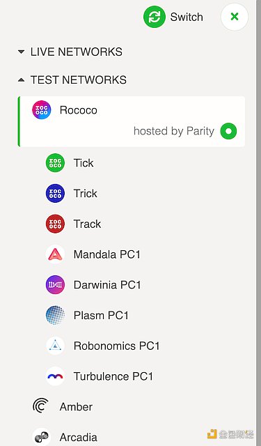Expand the LIVE NETWORKS section arrow
The width and height of the screenshot is (261, 446).
click(21, 52)
